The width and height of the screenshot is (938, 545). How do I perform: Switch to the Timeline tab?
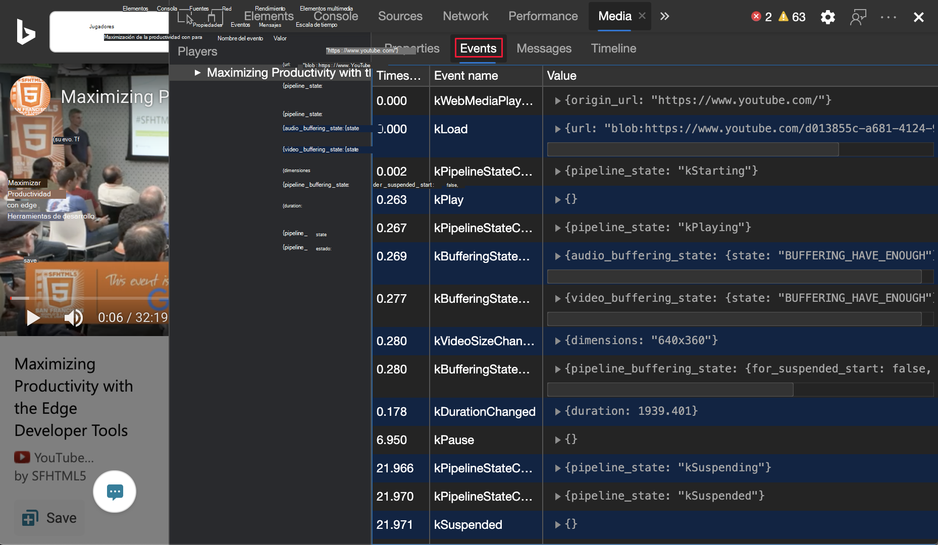(x=613, y=48)
